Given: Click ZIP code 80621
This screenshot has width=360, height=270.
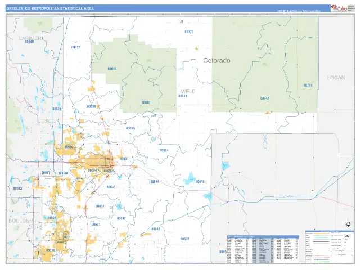Looking at the screenshot, I should click(x=96, y=224).
